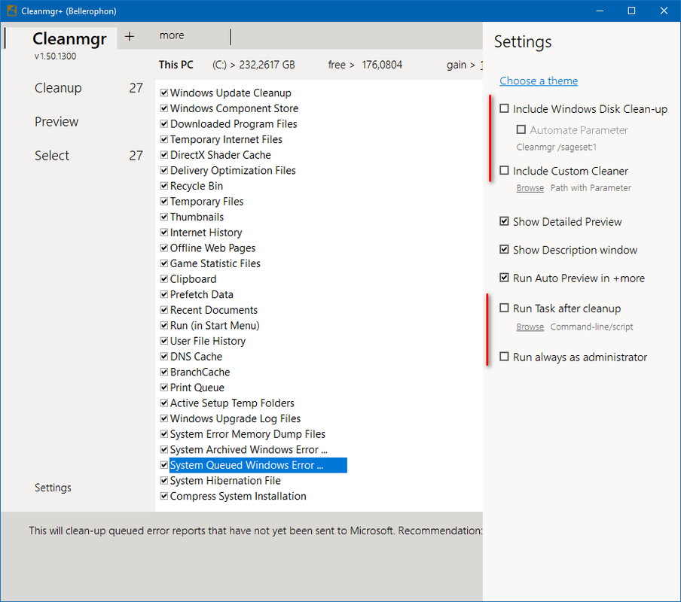Toggle Automate Parameter checkbox

click(x=521, y=129)
